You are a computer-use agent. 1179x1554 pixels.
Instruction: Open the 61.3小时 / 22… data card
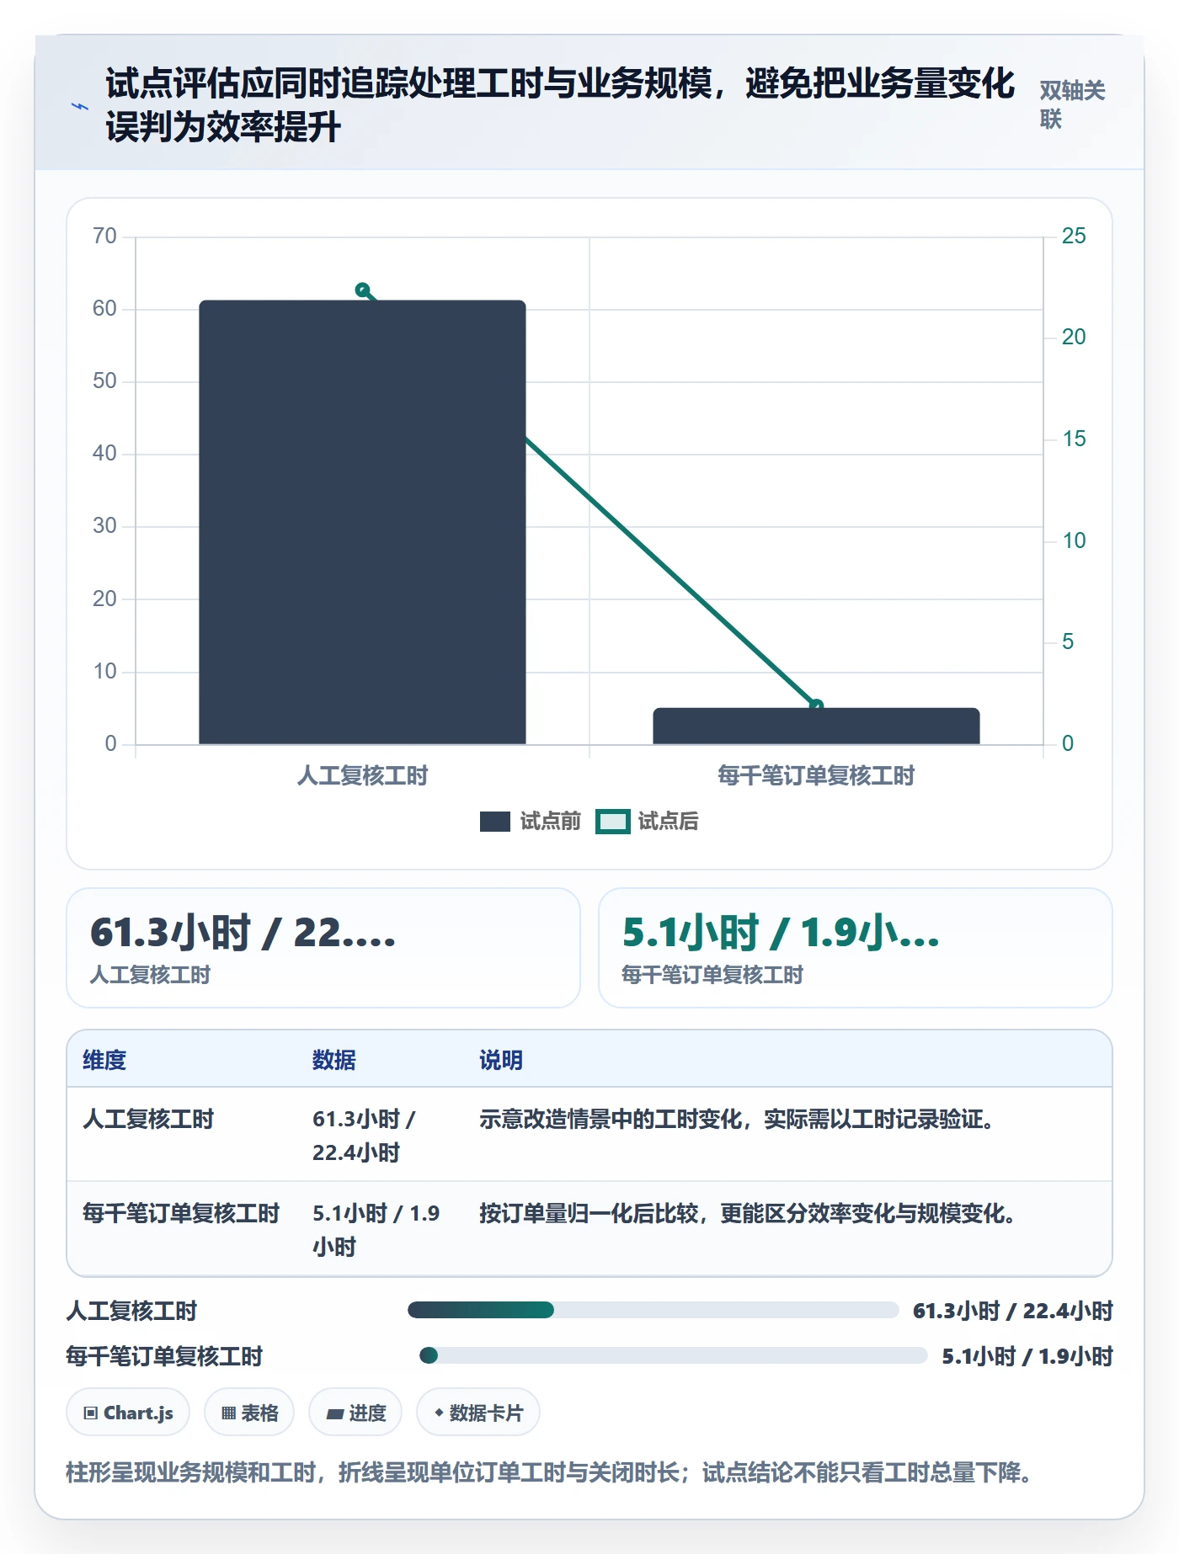click(323, 948)
